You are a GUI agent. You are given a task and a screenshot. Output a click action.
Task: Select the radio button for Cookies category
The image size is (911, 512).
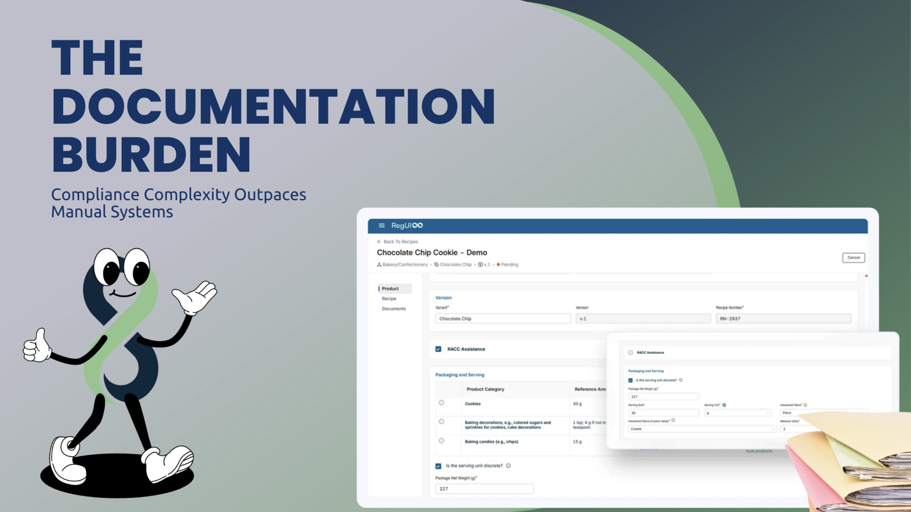[x=441, y=402]
